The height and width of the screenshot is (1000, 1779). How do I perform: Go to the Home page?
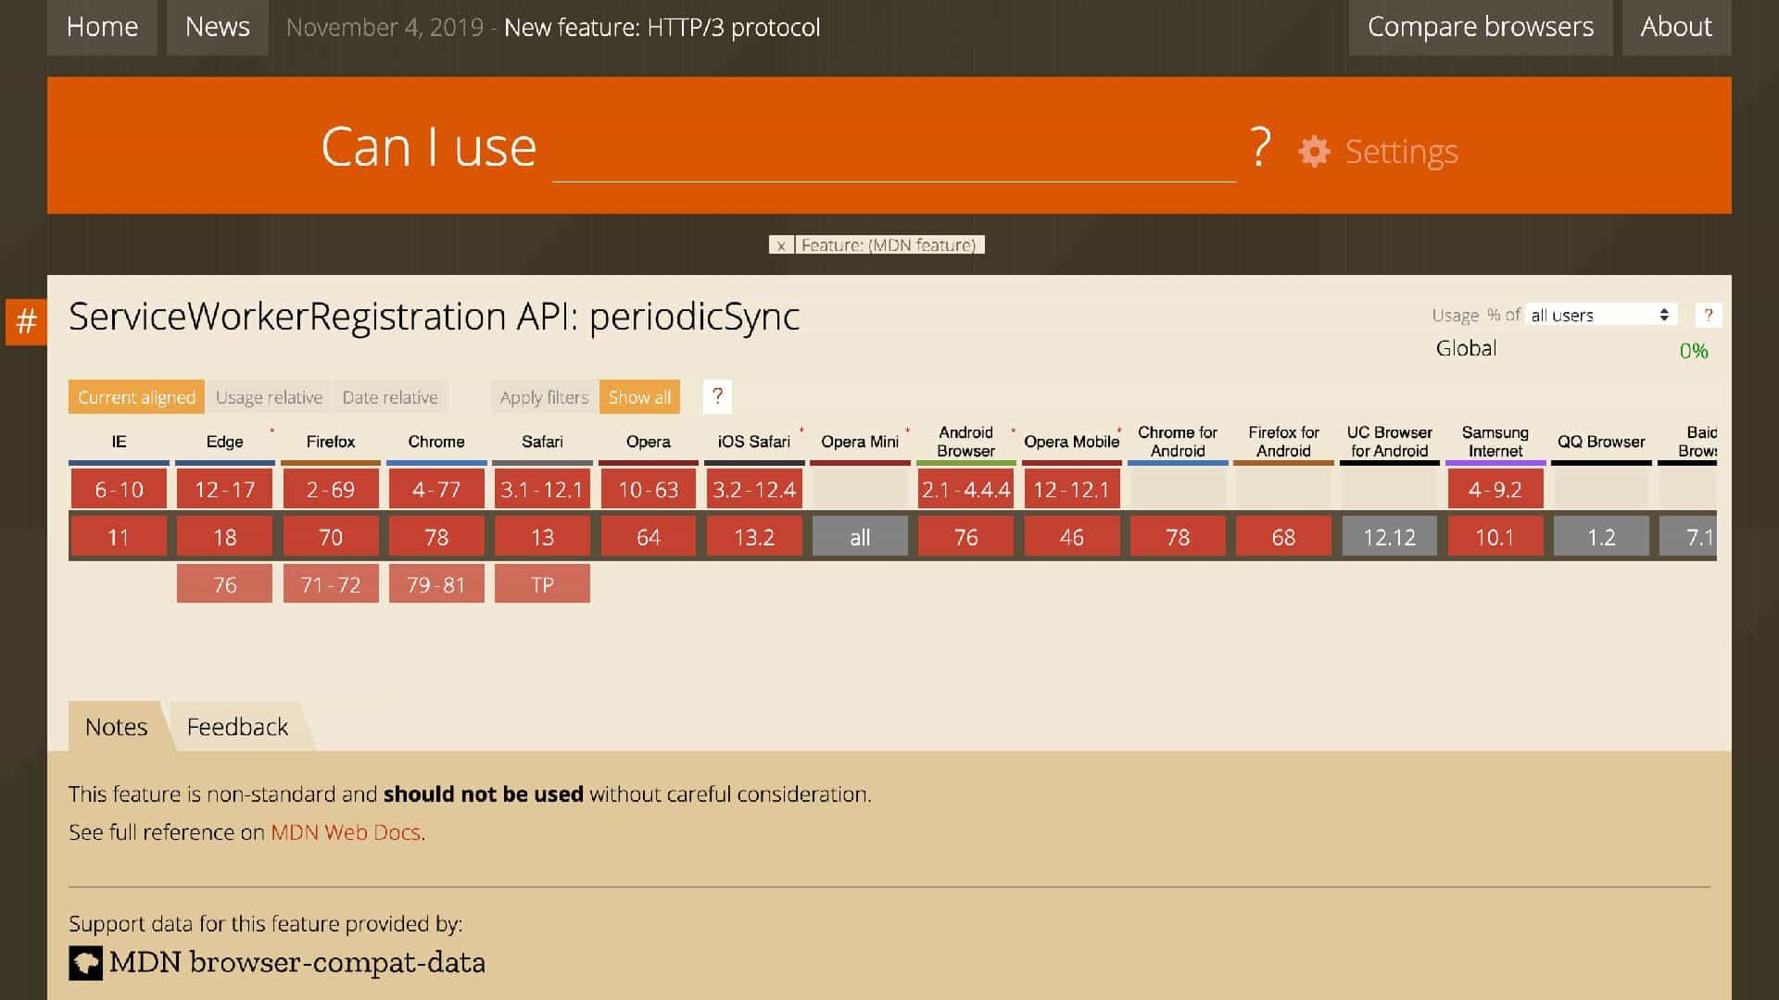102,27
